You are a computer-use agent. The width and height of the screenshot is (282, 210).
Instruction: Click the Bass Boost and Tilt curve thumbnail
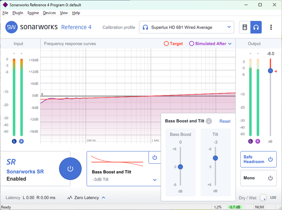117,161
